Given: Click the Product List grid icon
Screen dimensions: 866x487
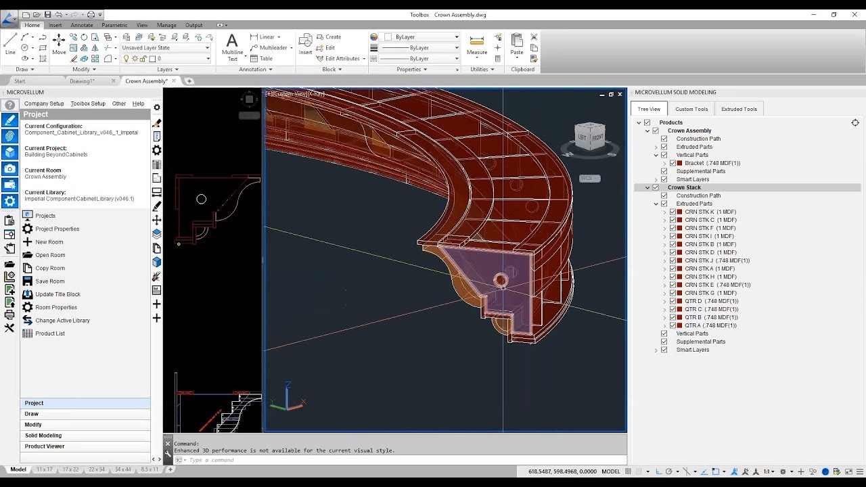Looking at the screenshot, I should (x=27, y=333).
